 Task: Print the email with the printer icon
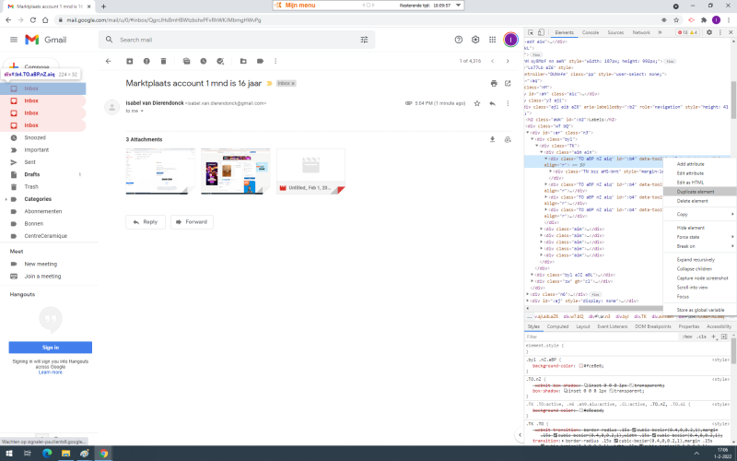[x=494, y=83]
